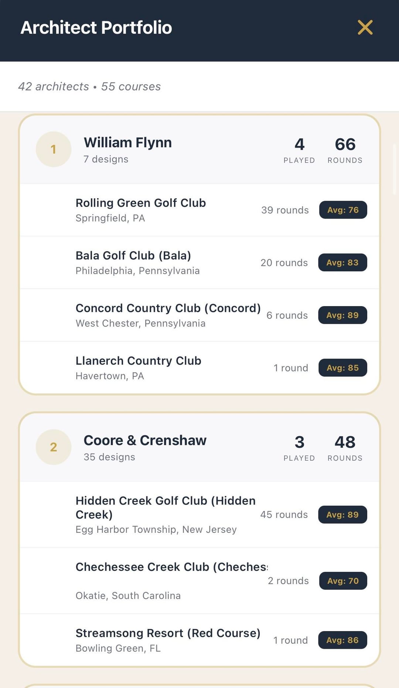
Task: Tap Avg: 85 badge for Llanerch
Action: 342,368
